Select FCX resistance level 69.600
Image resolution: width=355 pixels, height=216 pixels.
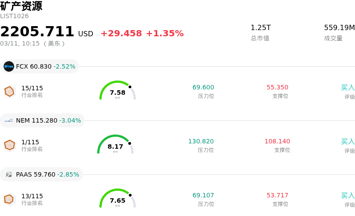[203, 87]
